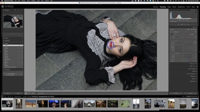Hide the filmstrip with bottom arrow
The height and width of the screenshot is (112, 200).
(100, 111)
